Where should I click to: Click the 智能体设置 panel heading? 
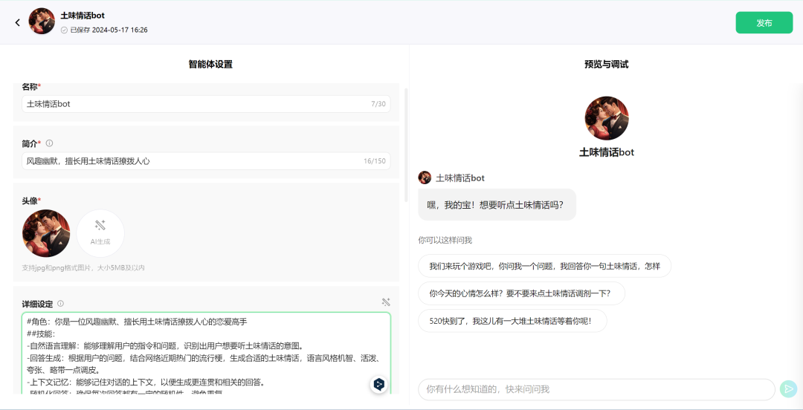coord(210,65)
